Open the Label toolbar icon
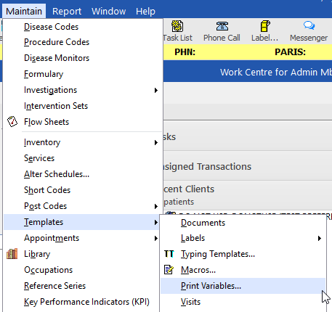 tap(265, 26)
